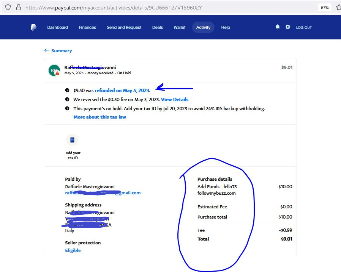Screen dimensions: 341x272
Task: Open the Dashboard menu item
Action: click(57, 27)
